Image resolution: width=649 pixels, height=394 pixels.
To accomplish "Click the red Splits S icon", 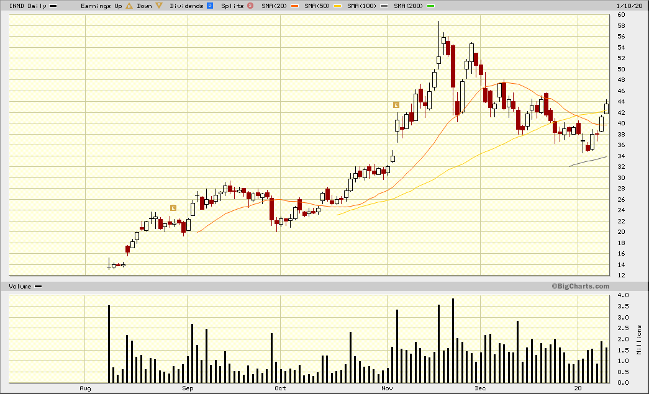I will [250, 6].
